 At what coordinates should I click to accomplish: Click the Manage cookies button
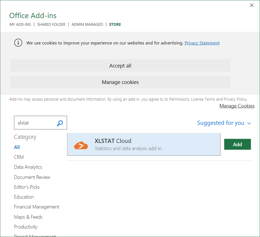coord(120,82)
